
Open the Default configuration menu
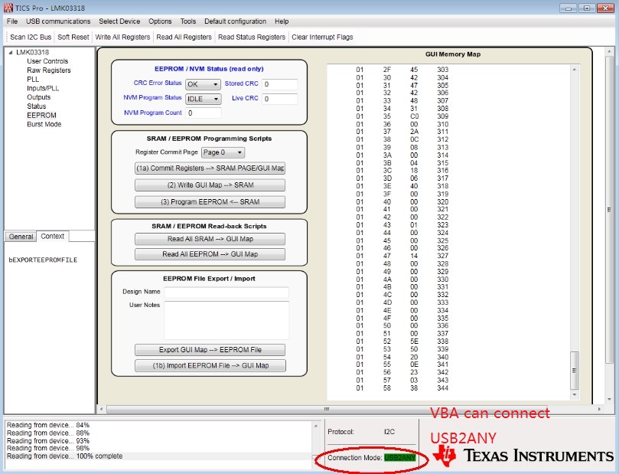236,21
